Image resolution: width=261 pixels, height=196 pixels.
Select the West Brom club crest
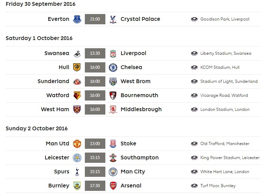pos(113,81)
